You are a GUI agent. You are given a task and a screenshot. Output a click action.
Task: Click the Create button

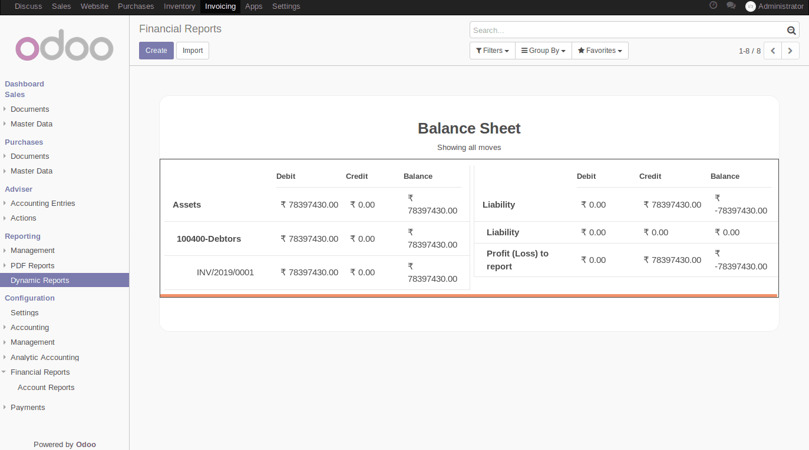[156, 51]
